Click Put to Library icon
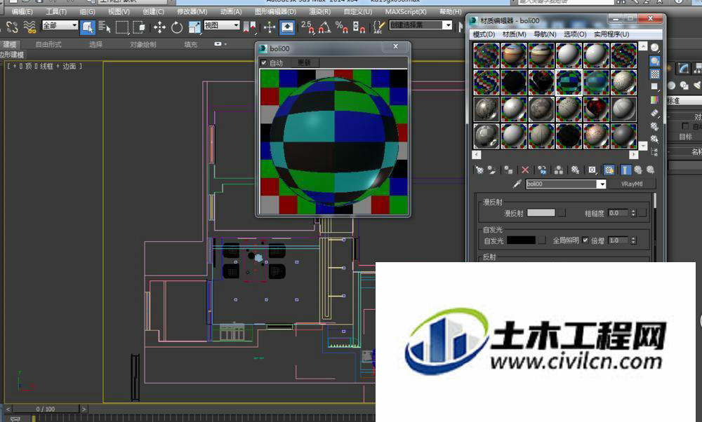The image size is (702, 422). (x=576, y=170)
